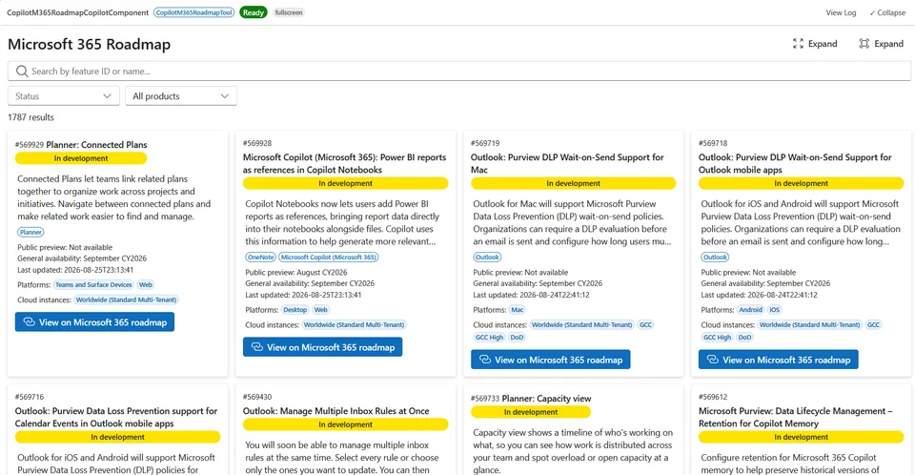Click the Ready status badge
915x475 pixels.
(254, 12)
